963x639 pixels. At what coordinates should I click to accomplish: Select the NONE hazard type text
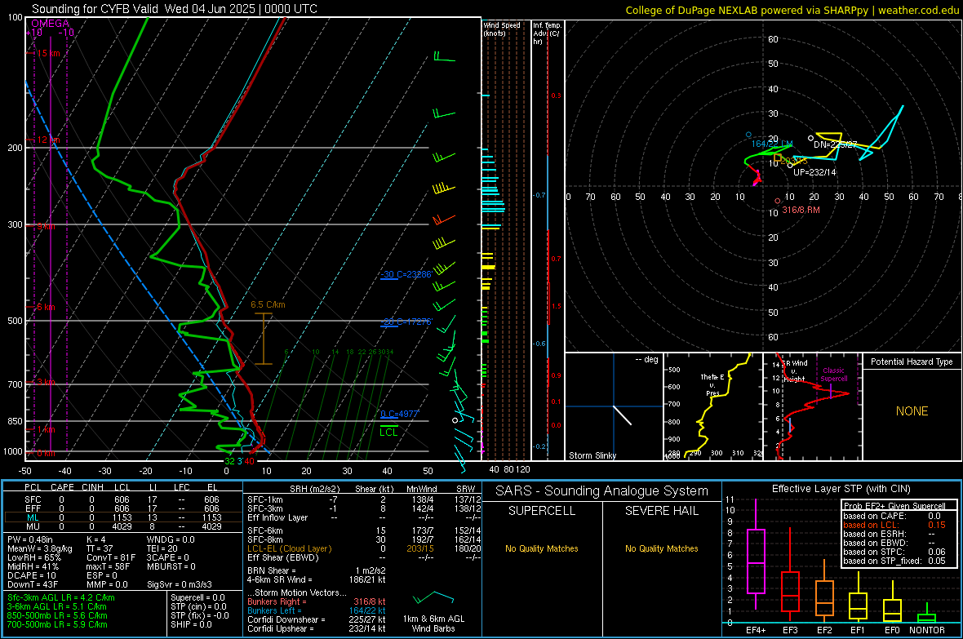[912, 411]
